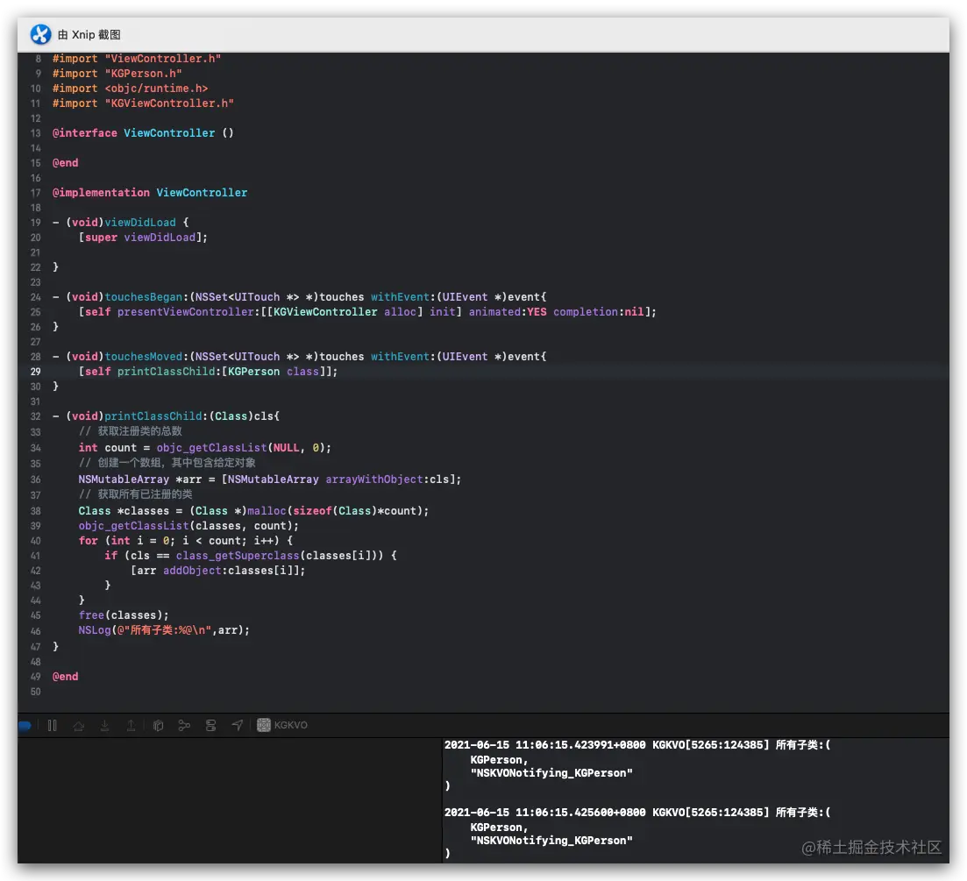
Task: Click 'arrayWithObject' on line 36
Action: tap(374, 480)
